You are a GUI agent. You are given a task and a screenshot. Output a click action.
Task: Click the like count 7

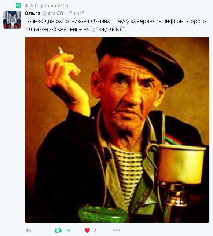pyautogui.click(x=95, y=230)
